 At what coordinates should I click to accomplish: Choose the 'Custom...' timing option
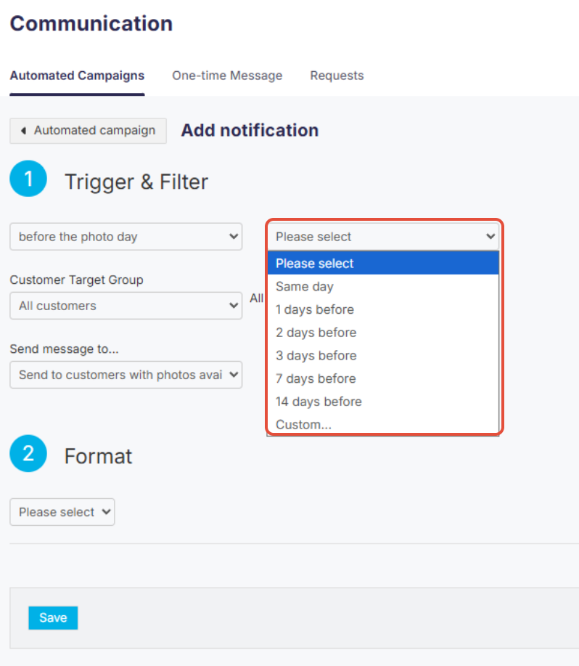coord(303,424)
